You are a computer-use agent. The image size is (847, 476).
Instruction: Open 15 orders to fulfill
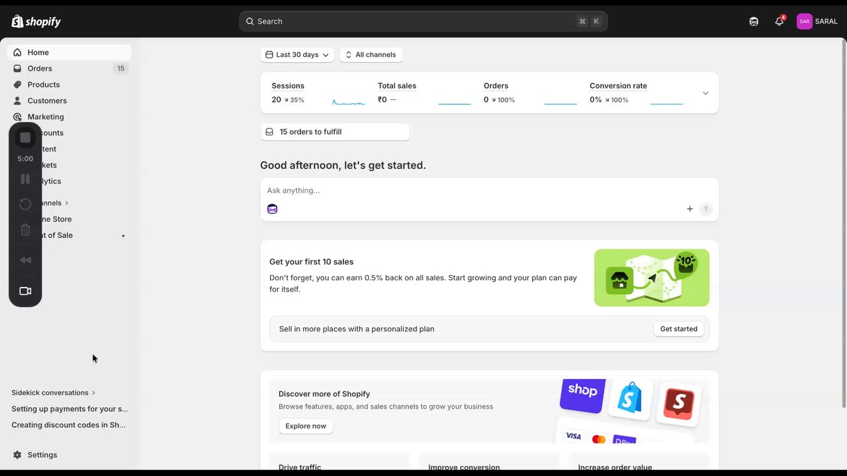point(335,132)
